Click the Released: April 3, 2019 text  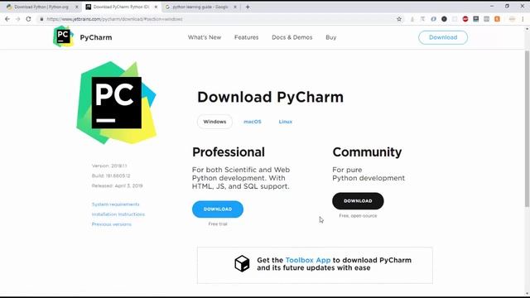117,185
